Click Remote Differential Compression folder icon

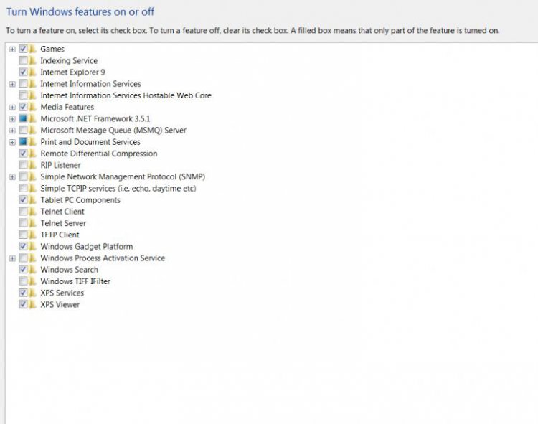click(32, 154)
